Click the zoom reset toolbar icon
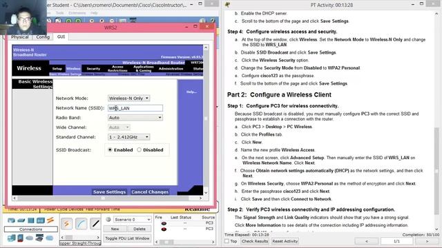This screenshot has height=248, width=442. (x=102, y=21)
